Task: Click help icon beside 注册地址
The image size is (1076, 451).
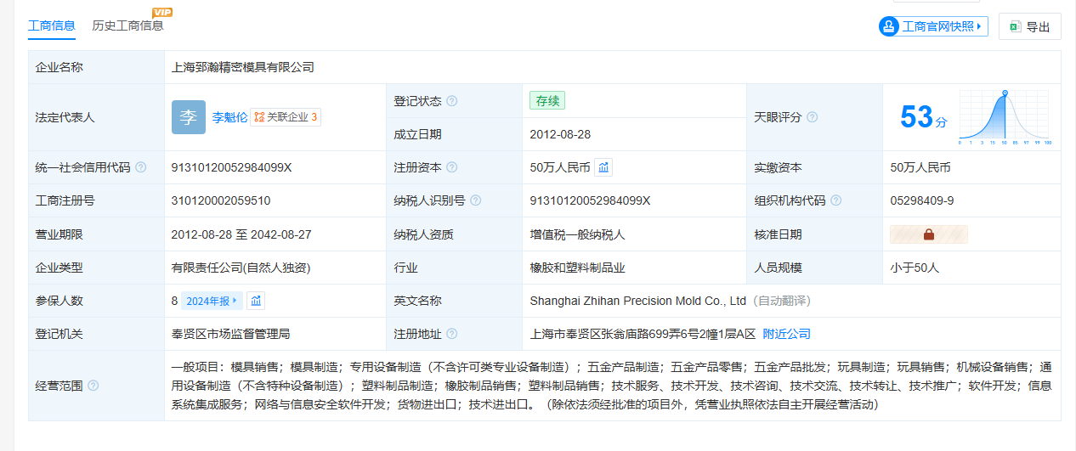Action: pyautogui.click(x=451, y=334)
